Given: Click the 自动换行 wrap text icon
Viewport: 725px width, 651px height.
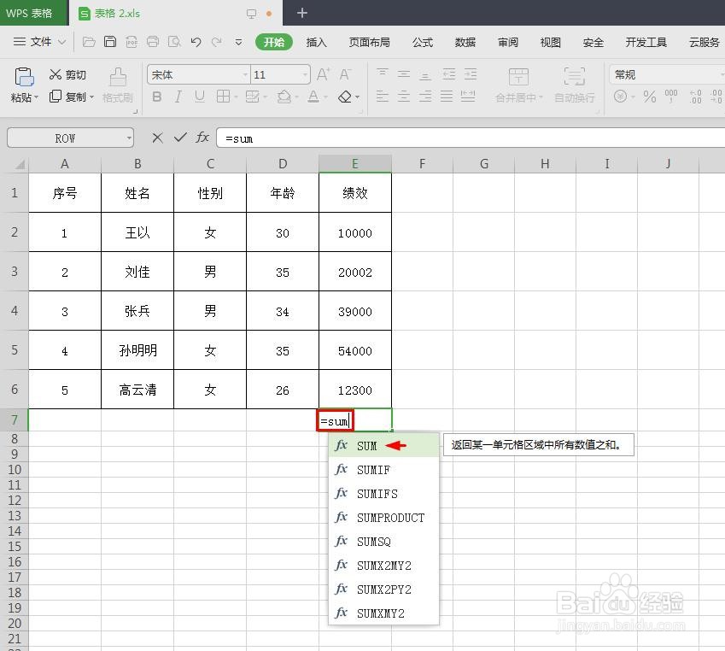Looking at the screenshot, I should (574, 79).
